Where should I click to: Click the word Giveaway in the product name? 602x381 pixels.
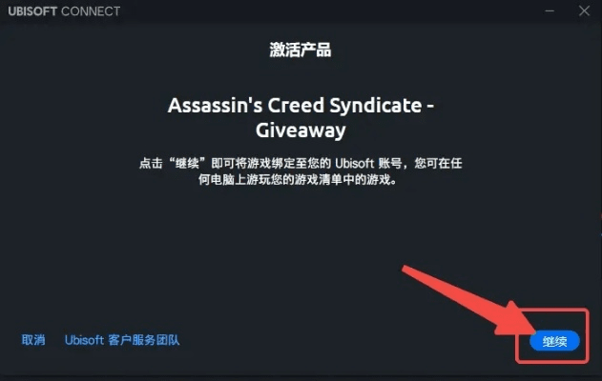tap(301, 130)
